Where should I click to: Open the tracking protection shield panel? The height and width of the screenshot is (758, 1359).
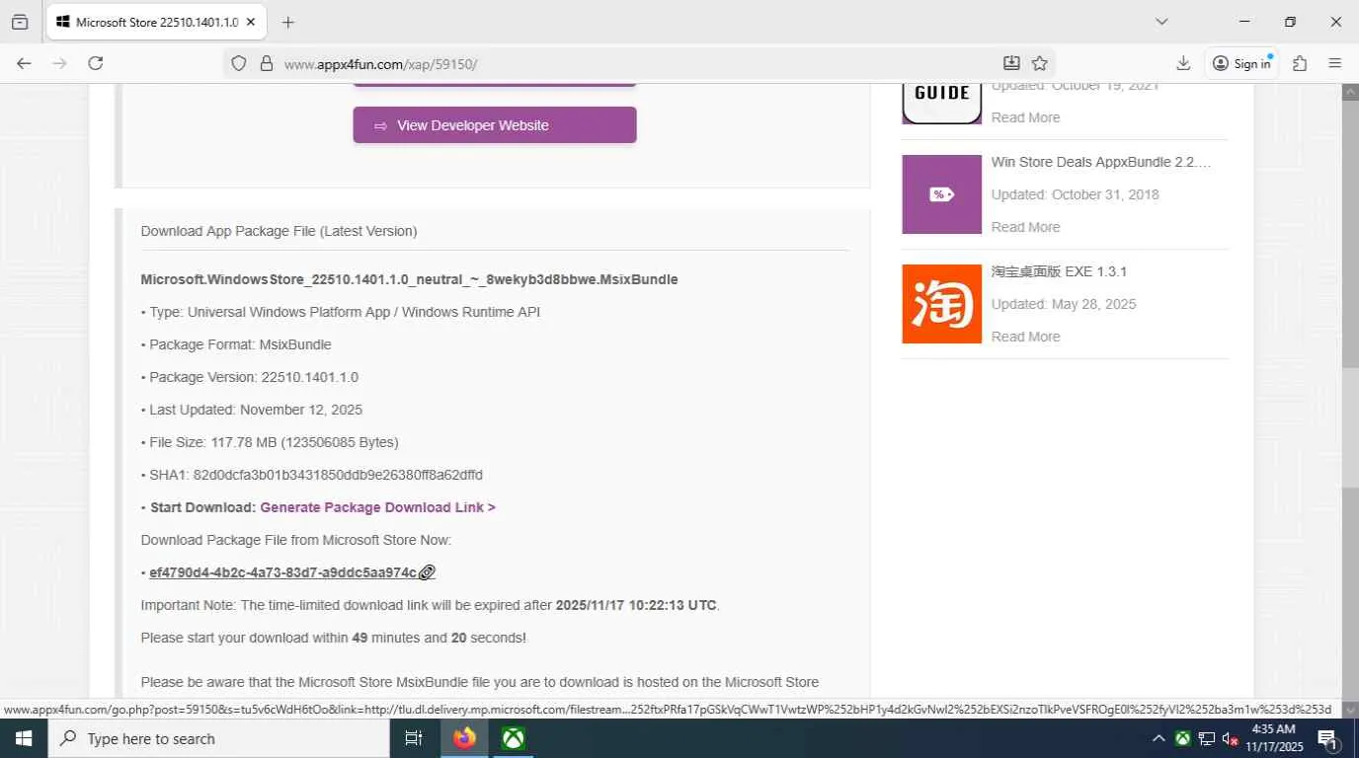coord(238,63)
